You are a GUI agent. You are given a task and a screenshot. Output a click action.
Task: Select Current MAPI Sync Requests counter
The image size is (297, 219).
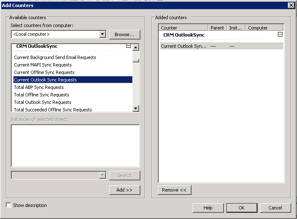click(43, 65)
